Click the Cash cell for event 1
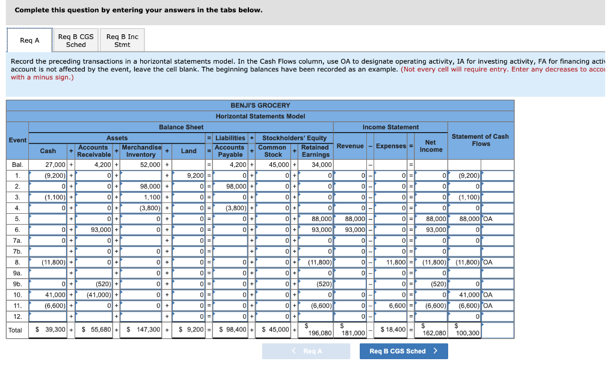616x391 pixels. tap(48, 175)
